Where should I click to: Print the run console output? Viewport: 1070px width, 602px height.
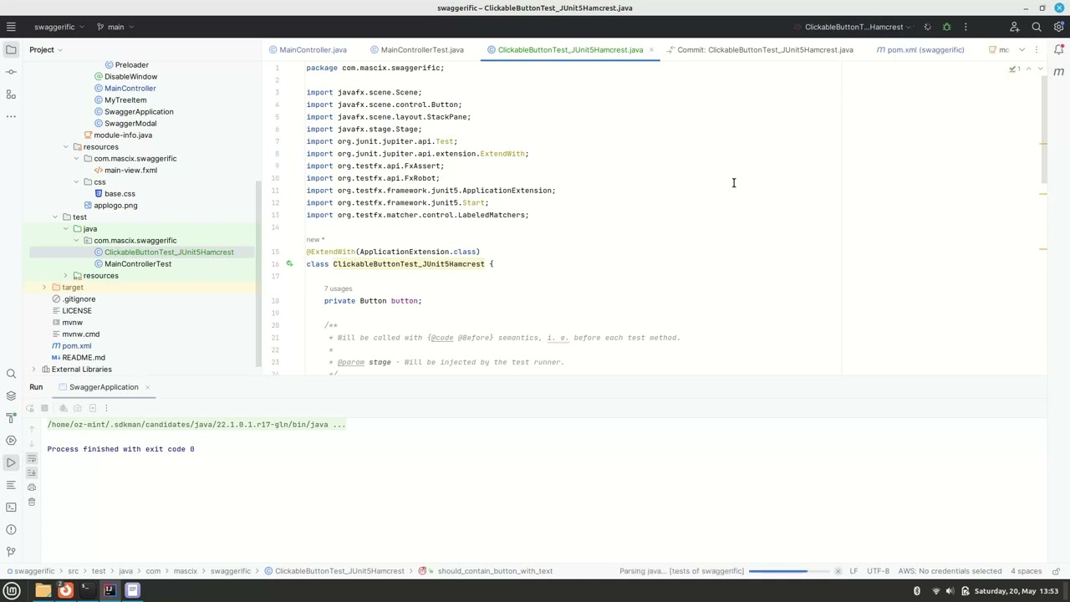pos(32,487)
